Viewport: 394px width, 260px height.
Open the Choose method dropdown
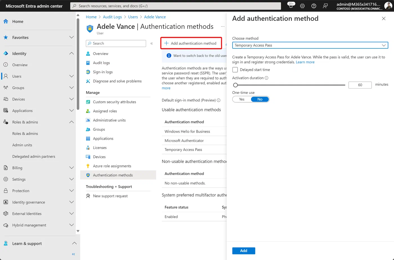310,45
